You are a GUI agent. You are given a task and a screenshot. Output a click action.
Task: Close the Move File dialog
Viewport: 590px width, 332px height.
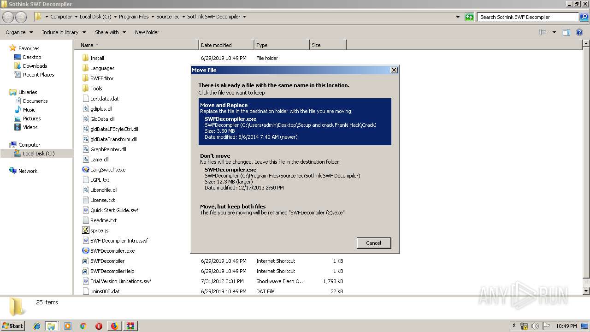click(x=394, y=70)
